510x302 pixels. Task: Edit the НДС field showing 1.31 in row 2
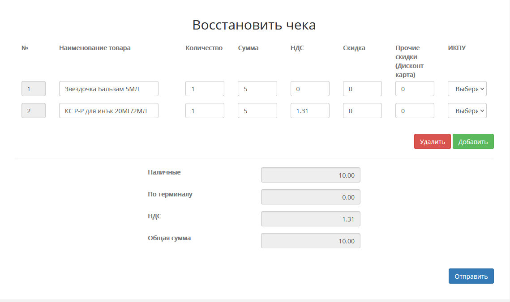coord(310,111)
